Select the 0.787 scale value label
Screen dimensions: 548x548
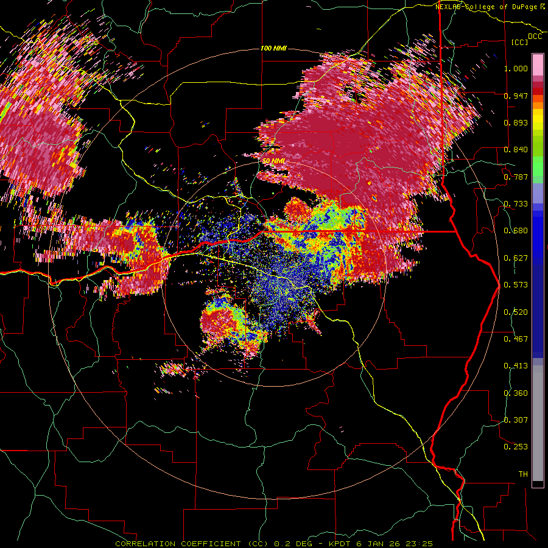[516, 177]
